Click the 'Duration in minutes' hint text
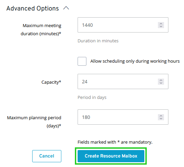 click(98, 41)
